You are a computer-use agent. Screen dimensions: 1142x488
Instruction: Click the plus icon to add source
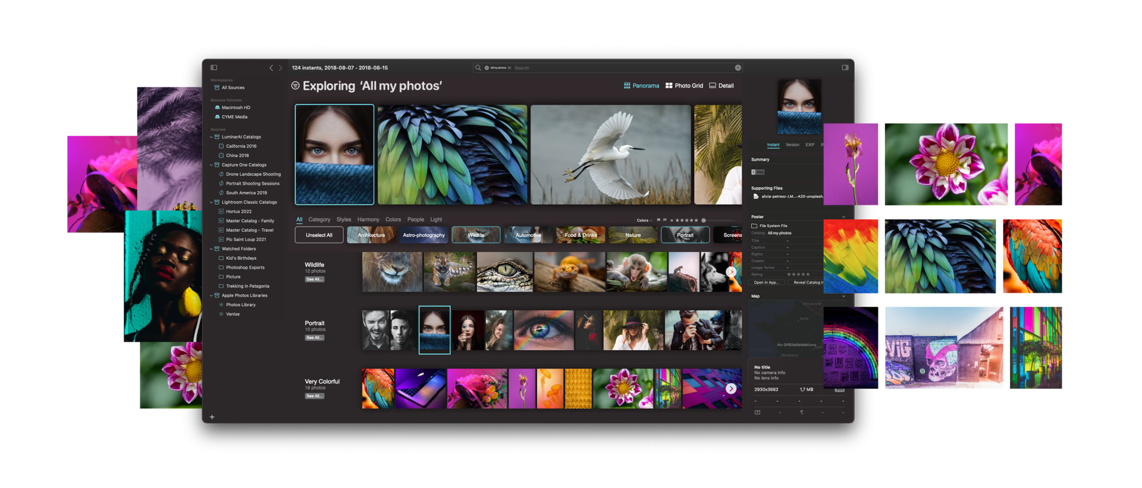(212, 417)
